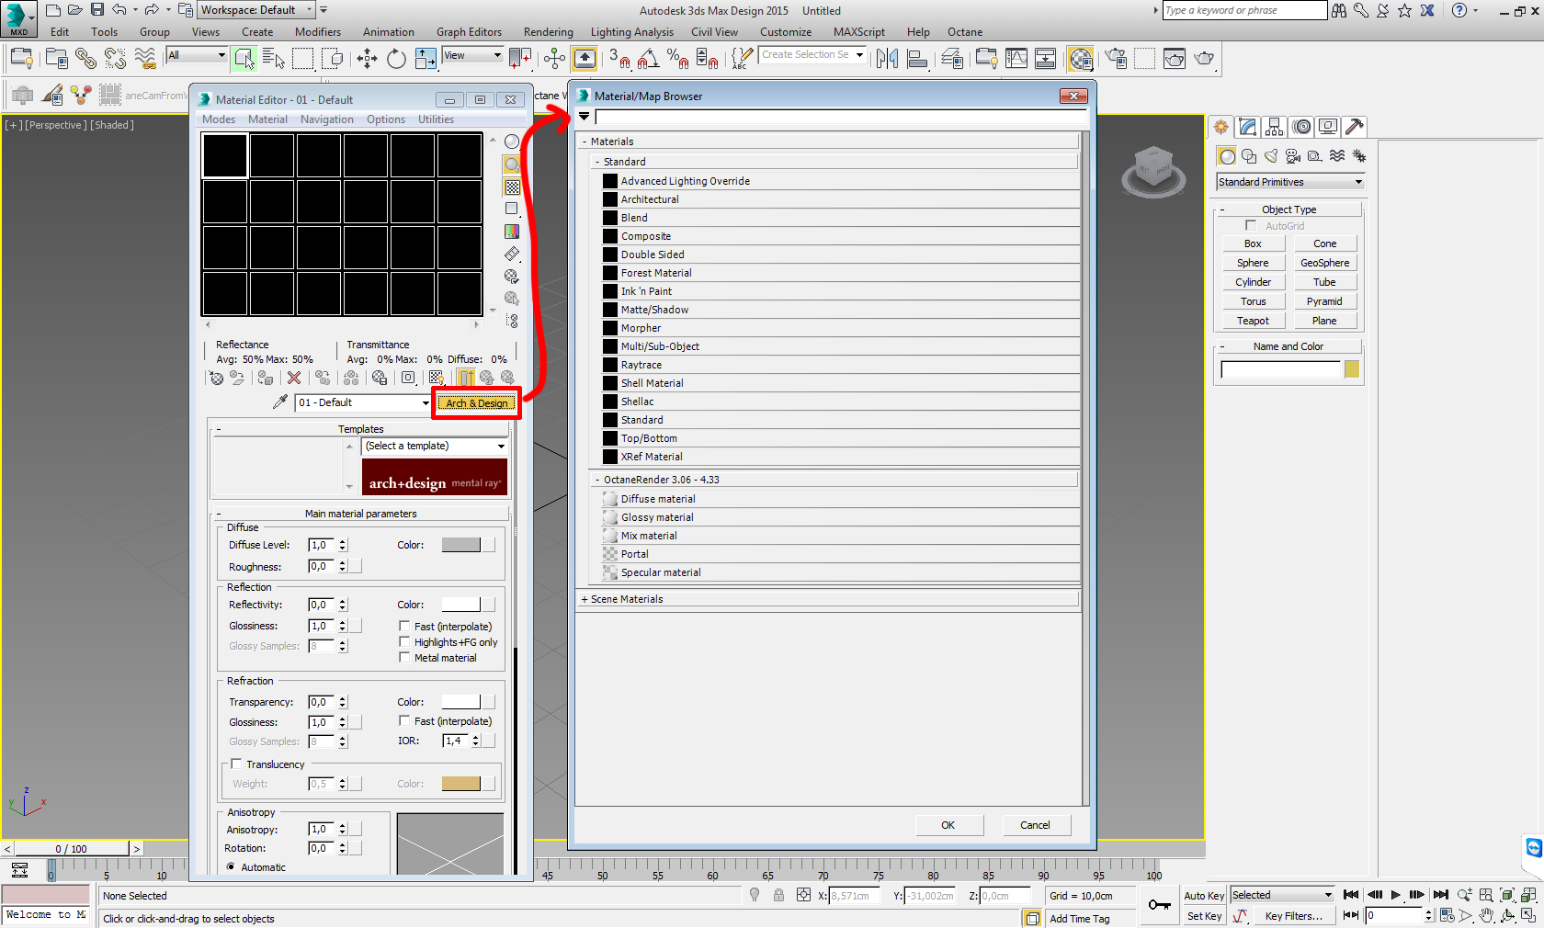The image size is (1544, 928).
Task: Toggle Set Key mode
Action: coord(1204,916)
